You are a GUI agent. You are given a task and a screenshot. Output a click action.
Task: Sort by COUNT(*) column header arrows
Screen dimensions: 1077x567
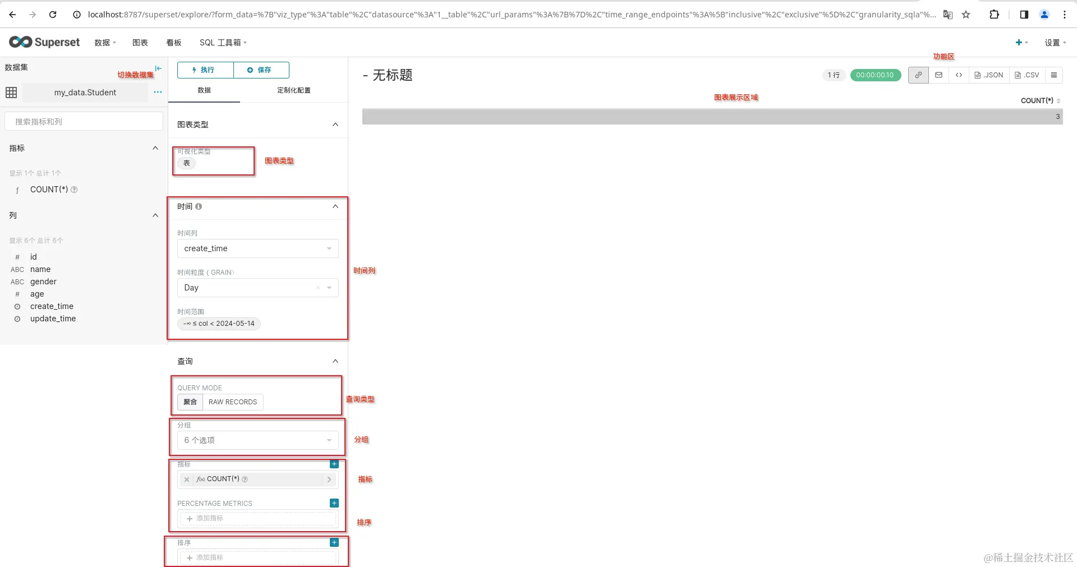tap(1058, 101)
